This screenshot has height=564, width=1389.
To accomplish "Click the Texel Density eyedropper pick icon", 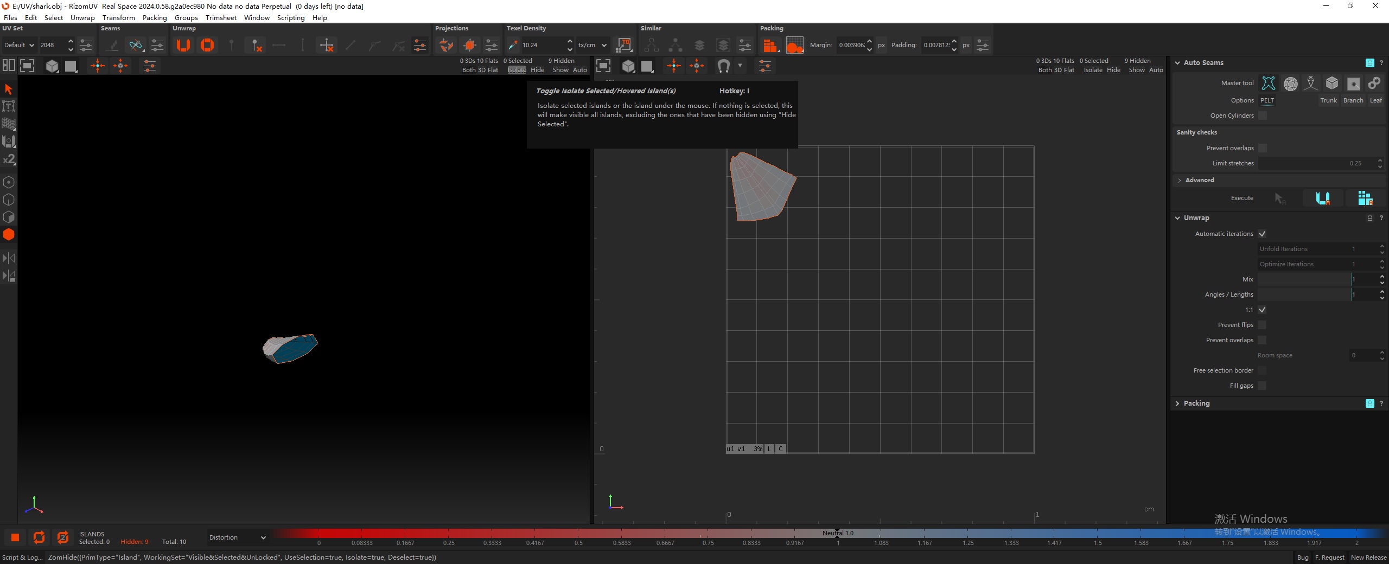I will (513, 46).
